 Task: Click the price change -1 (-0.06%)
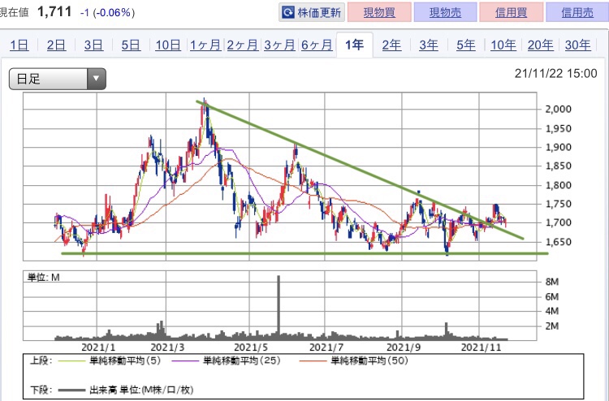coord(107,13)
